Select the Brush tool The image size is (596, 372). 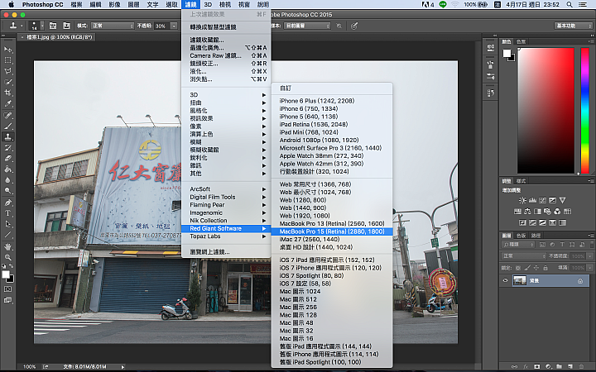point(8,126)
